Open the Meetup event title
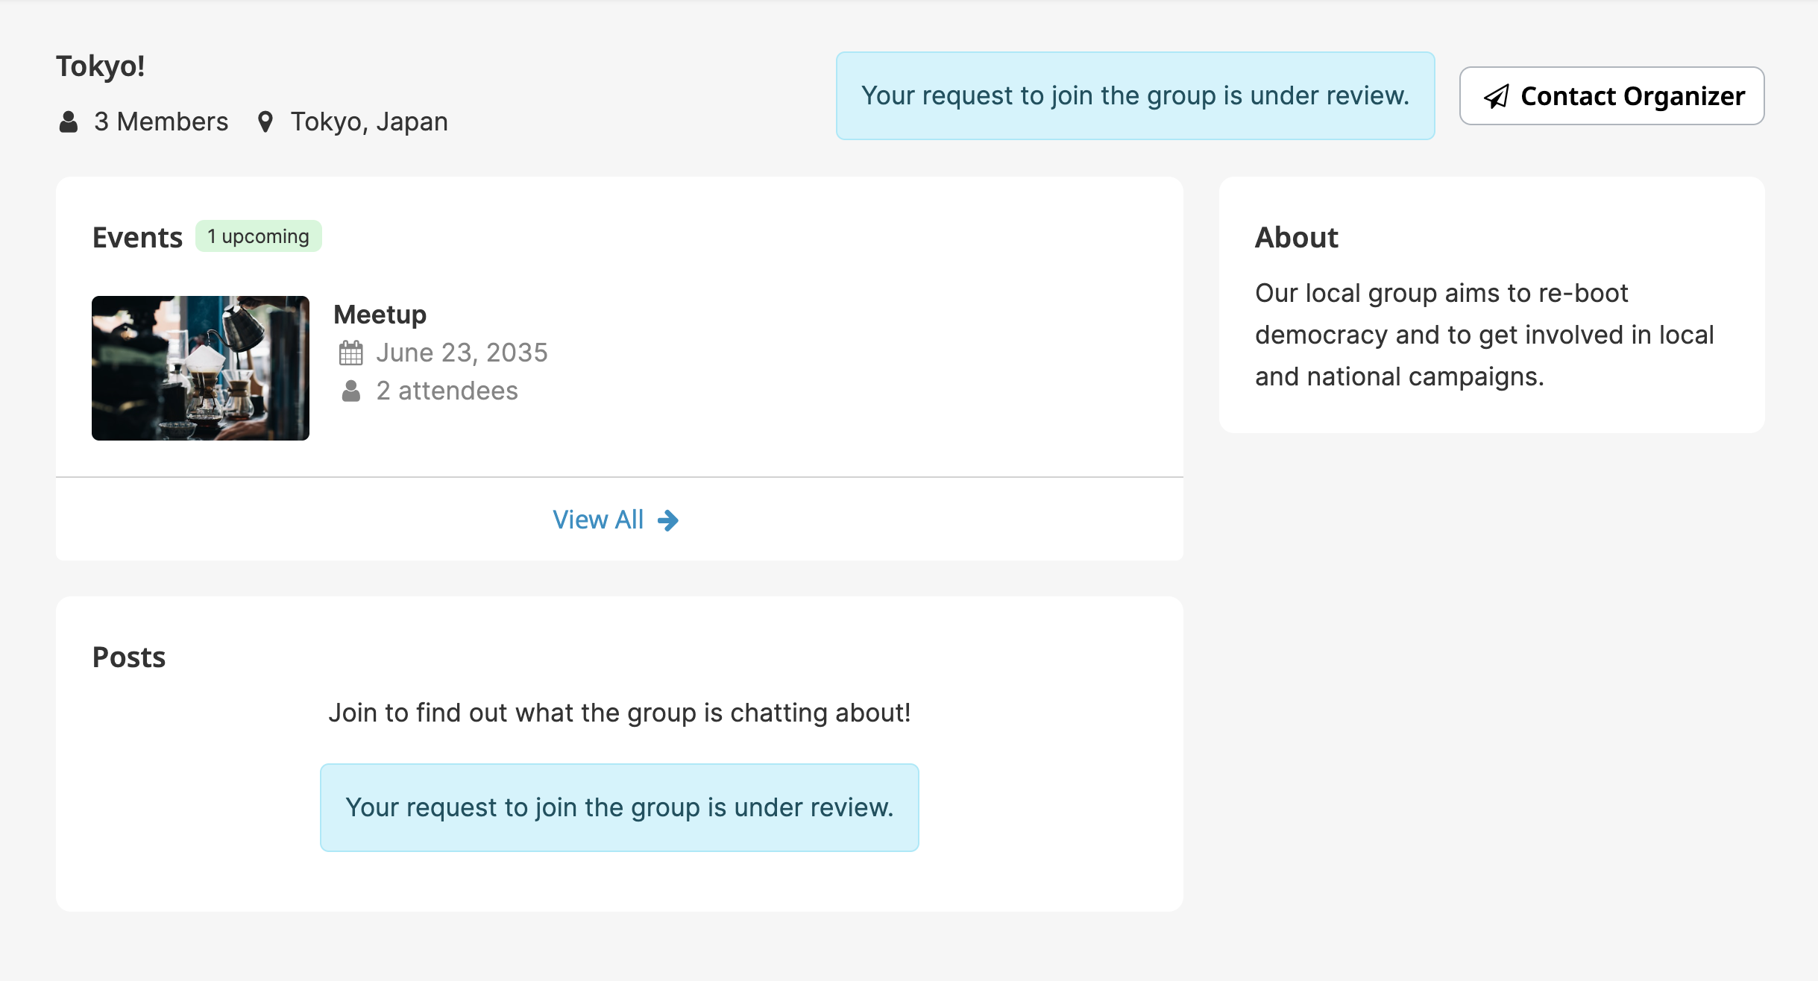 pos(380,315)
